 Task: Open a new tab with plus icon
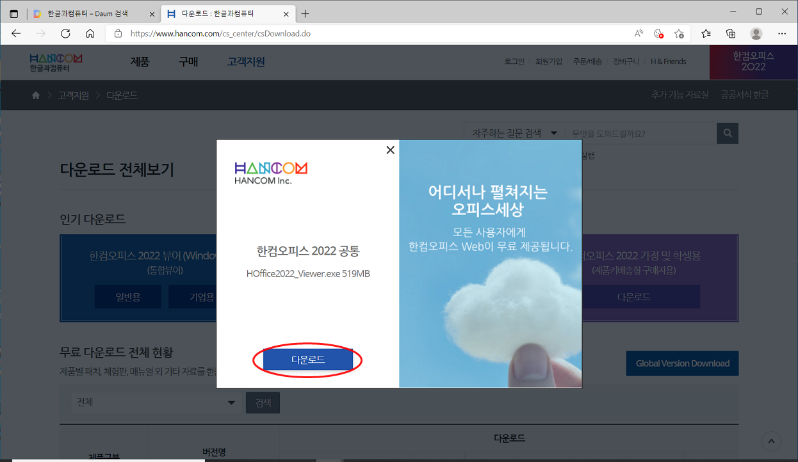(305, 13)
